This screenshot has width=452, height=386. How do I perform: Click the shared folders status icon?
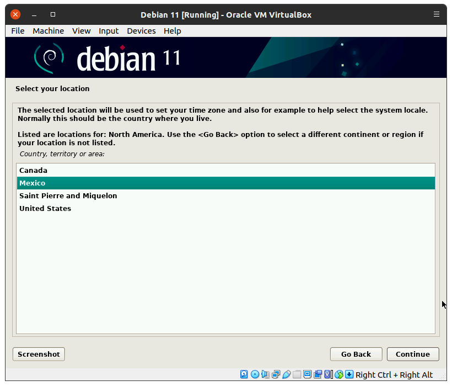click(x=297, y=374)
